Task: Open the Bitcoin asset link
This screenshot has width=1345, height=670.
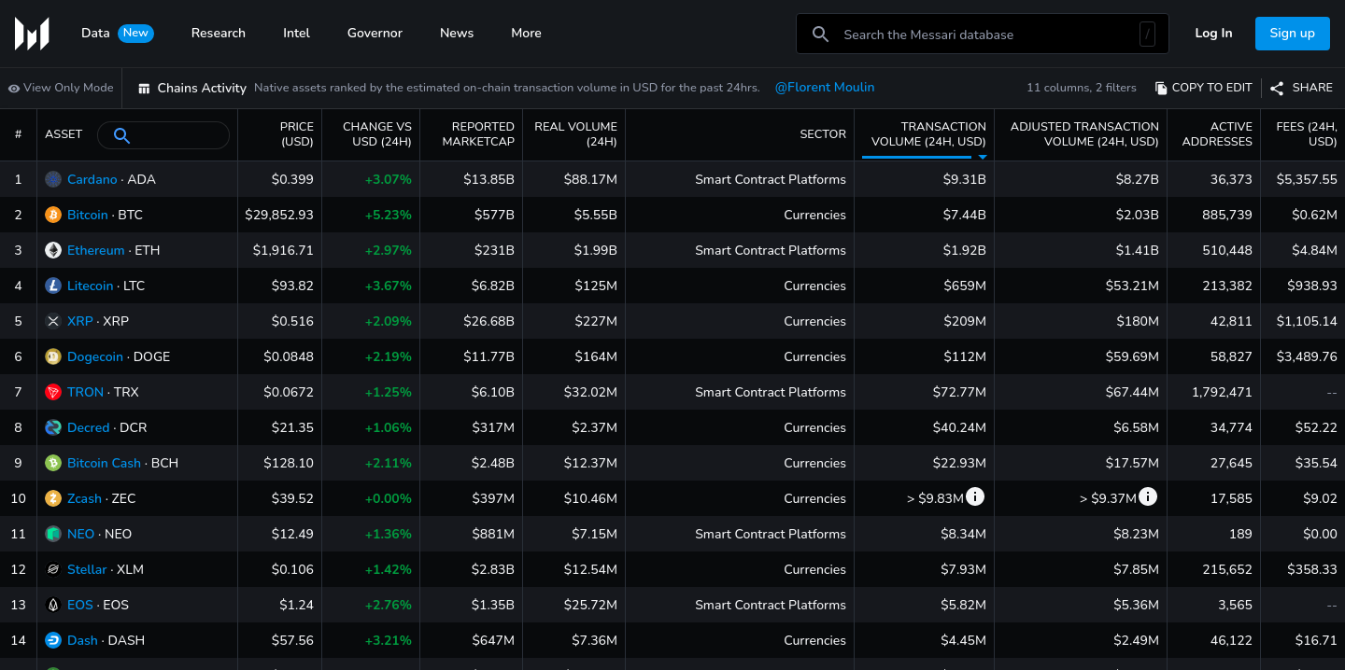Action: (x=88, y=215)
